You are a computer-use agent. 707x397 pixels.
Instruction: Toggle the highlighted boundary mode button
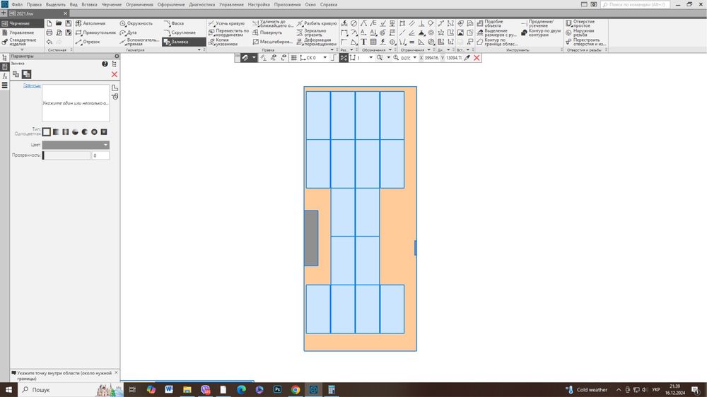27,74
